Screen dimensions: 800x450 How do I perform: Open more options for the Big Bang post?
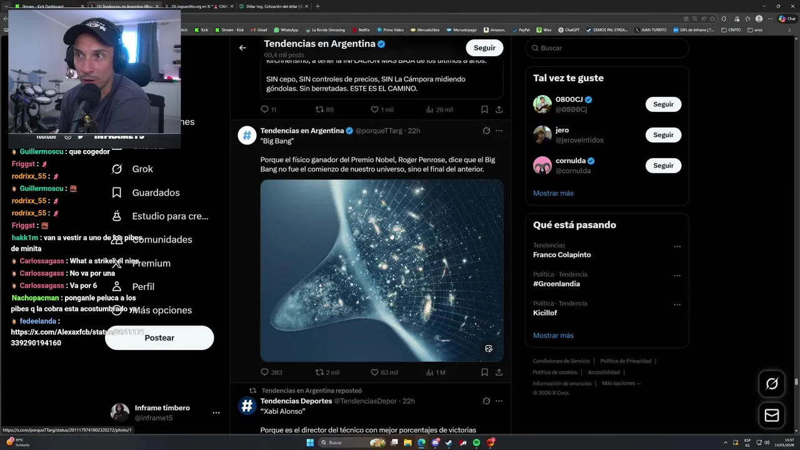[x=499, y=131]
